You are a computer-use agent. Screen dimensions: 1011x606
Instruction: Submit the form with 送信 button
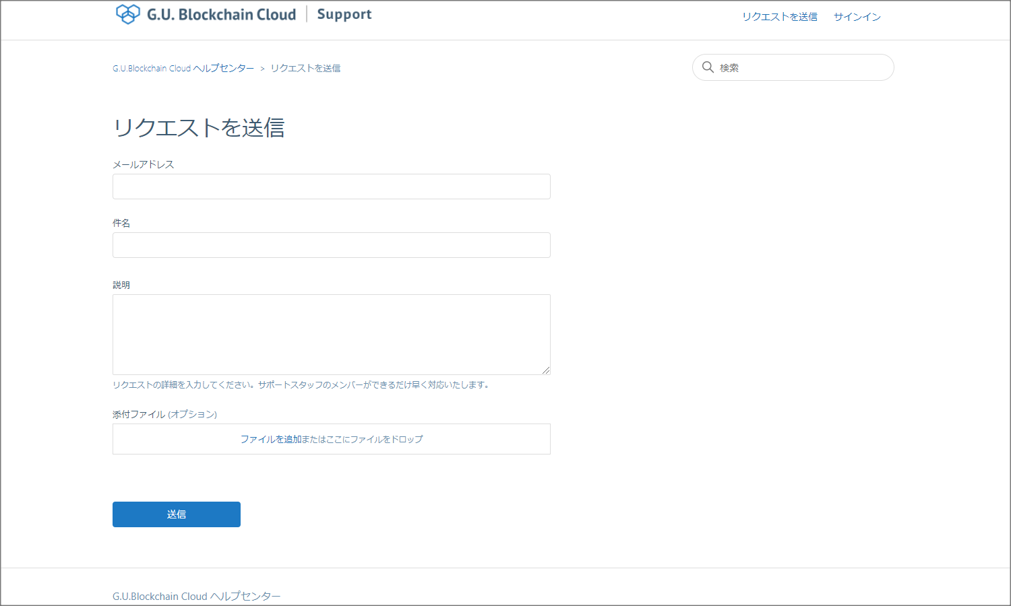177,514
